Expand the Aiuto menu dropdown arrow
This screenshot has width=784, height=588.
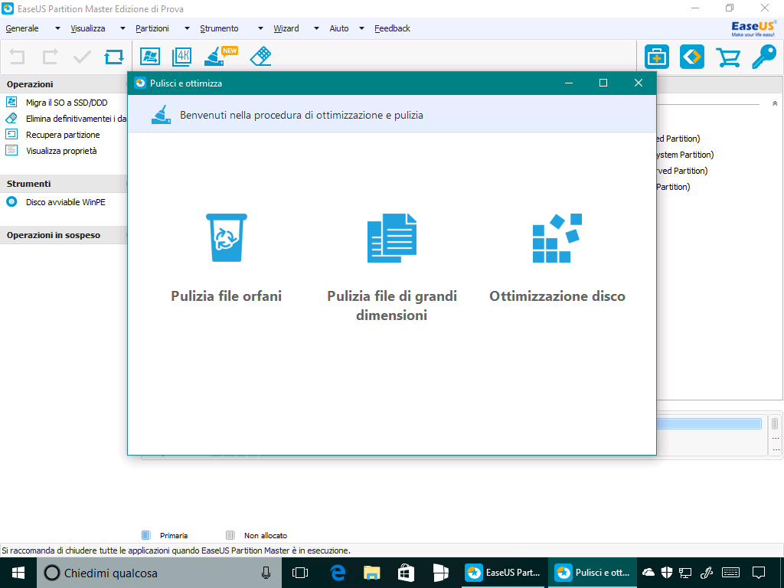[x=361, y=28]
